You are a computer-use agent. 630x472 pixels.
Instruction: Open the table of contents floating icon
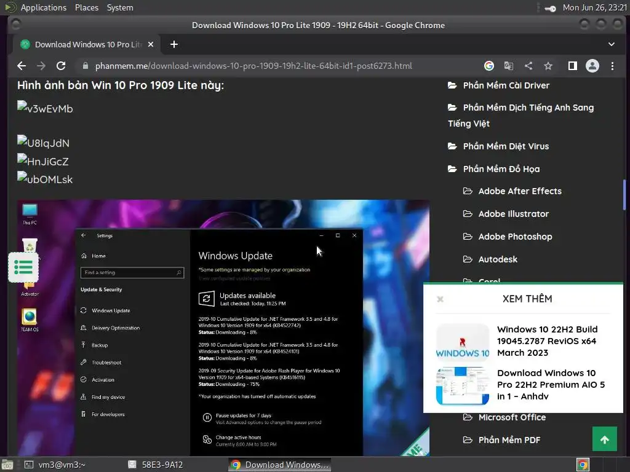point(23,267)
